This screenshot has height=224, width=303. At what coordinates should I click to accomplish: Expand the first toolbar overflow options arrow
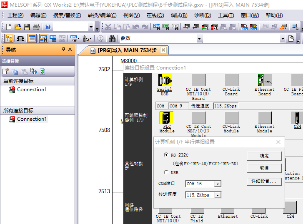click(98, 29)
